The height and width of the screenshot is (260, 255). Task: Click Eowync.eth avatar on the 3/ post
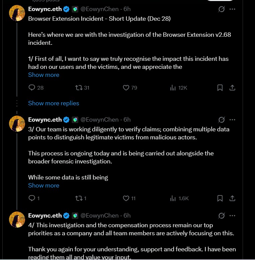pyautogui.click(x=17, y=124)
